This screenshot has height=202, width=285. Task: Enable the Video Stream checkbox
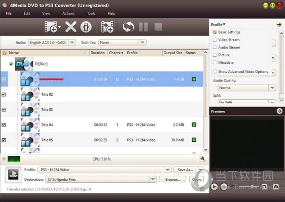(215, 39)
